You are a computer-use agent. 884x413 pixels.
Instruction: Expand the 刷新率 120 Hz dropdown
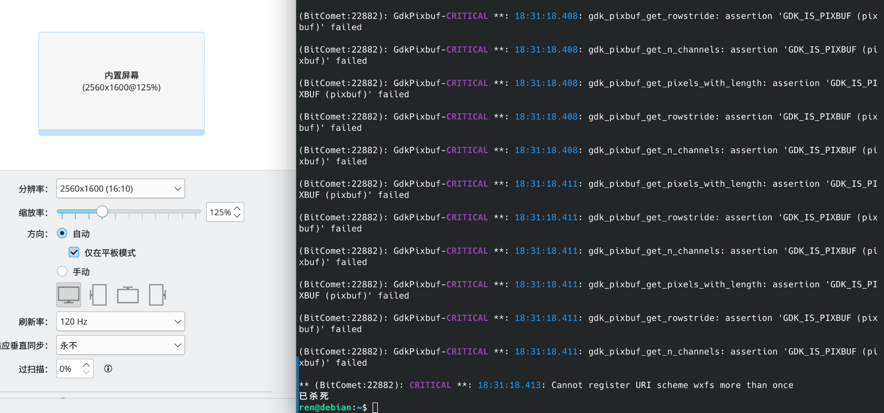tap(120, 321)
